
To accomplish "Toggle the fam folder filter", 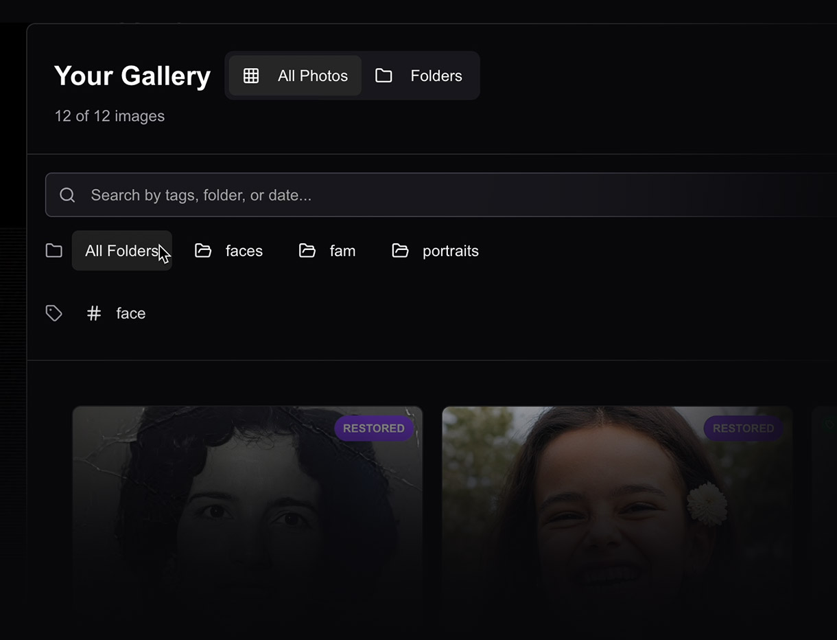I will (343, 251).
